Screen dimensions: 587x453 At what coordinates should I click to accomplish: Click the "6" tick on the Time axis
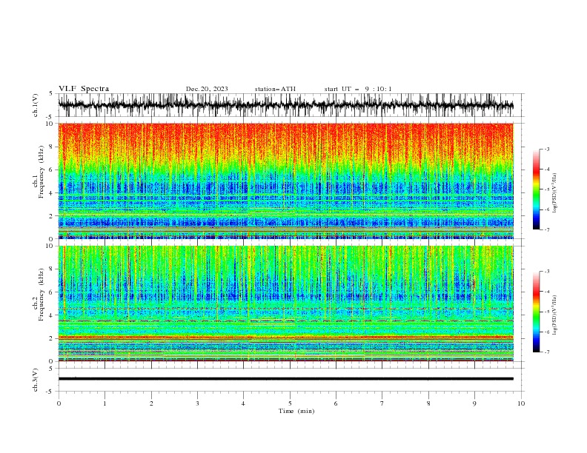[x=336, y=403]
